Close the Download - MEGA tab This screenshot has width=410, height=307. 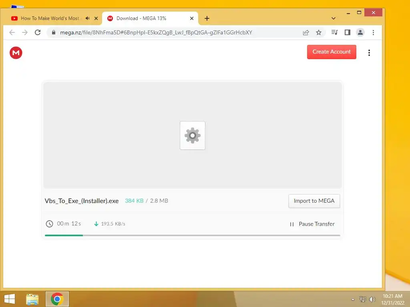click(192, 18)
